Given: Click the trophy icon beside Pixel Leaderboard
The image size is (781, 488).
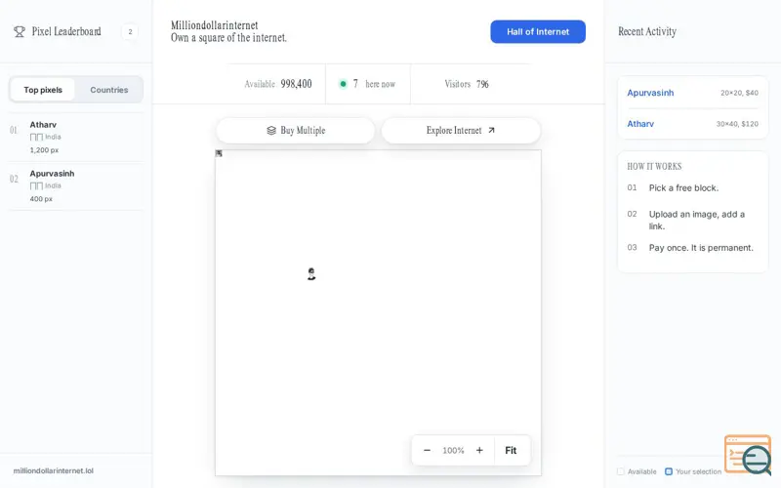Looking at the screenshot, I should 20,32.
